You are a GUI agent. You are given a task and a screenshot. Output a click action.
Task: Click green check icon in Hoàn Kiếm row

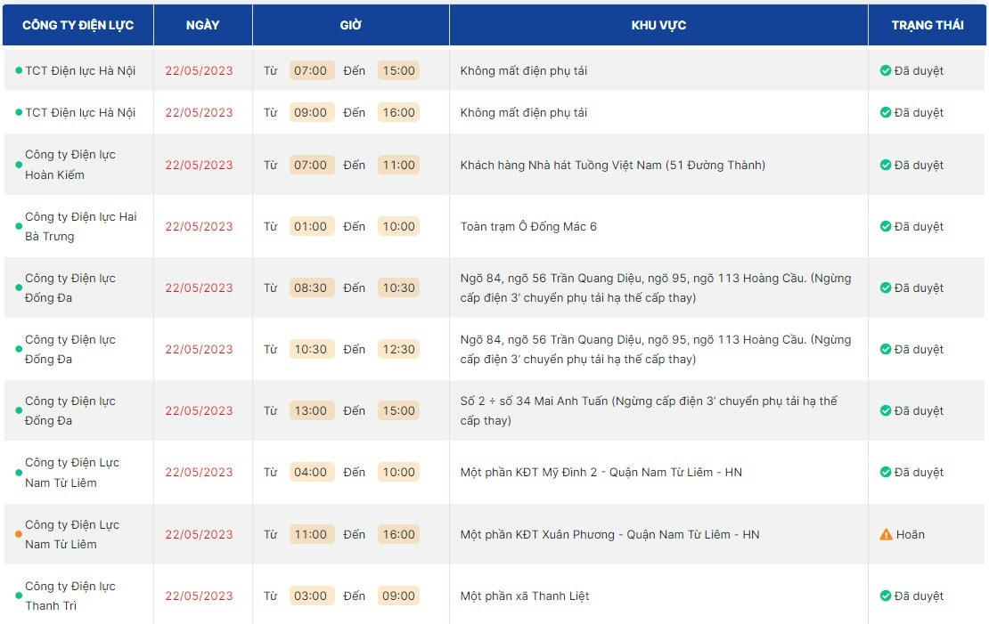pos(886,165)
